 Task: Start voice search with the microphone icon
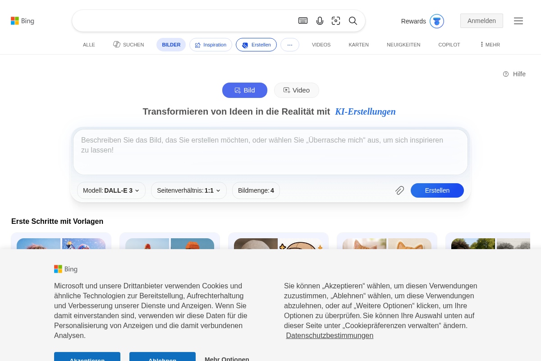click(x=320, y=21)
